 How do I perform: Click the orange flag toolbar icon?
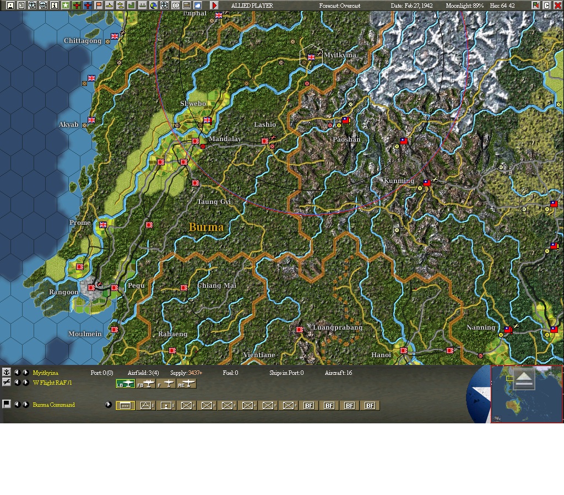(x=99, y=5)
